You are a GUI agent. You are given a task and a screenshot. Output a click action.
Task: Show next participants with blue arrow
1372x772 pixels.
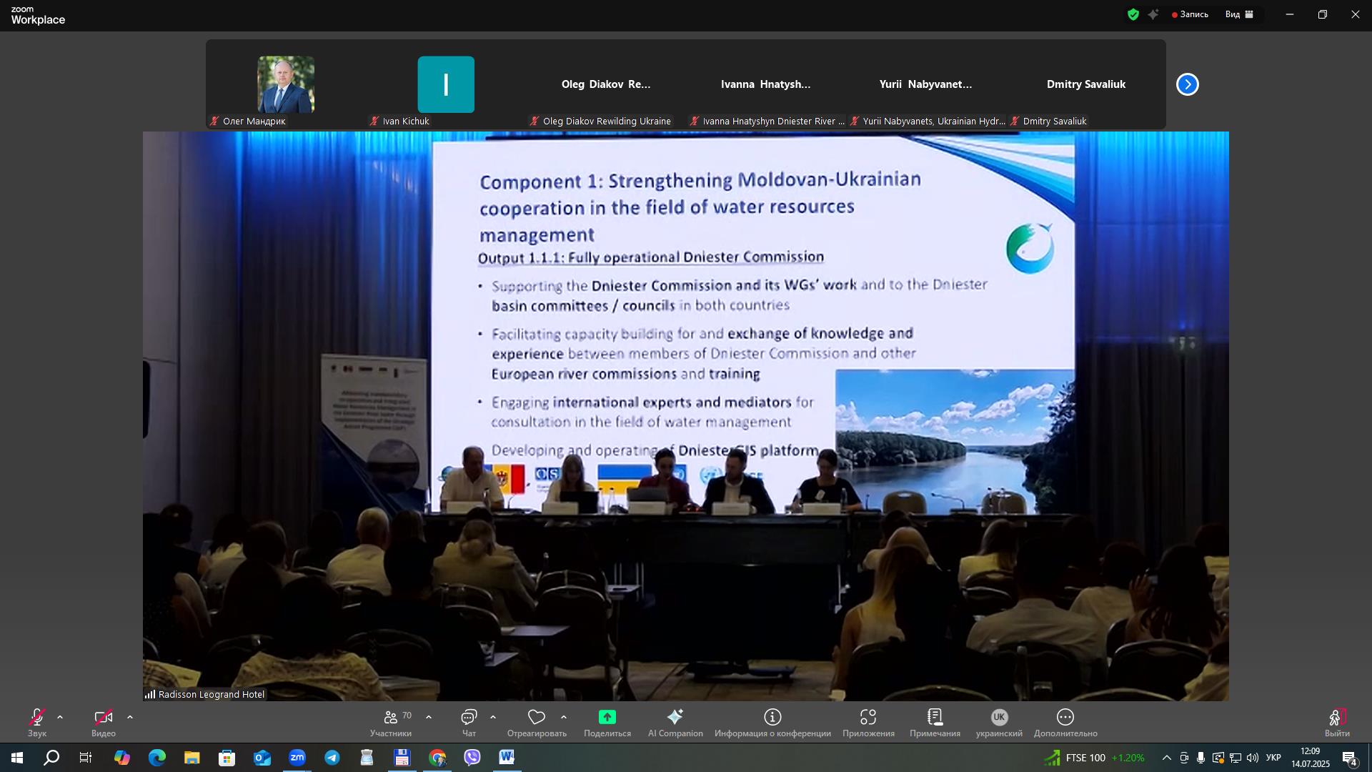1188,84
